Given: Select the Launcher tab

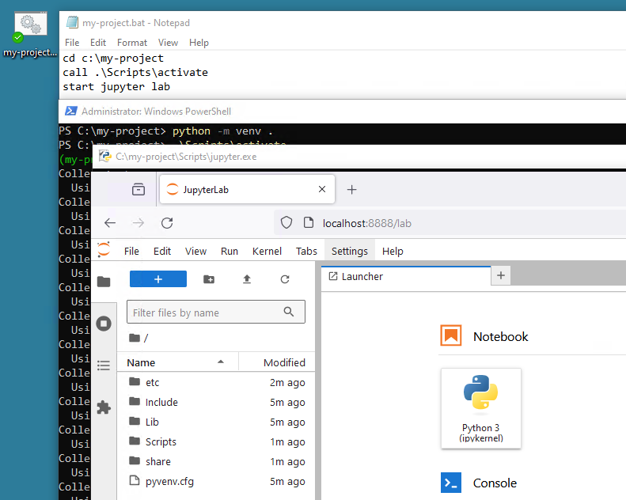Looking at the screenshot, I should (x=406, y=276).
